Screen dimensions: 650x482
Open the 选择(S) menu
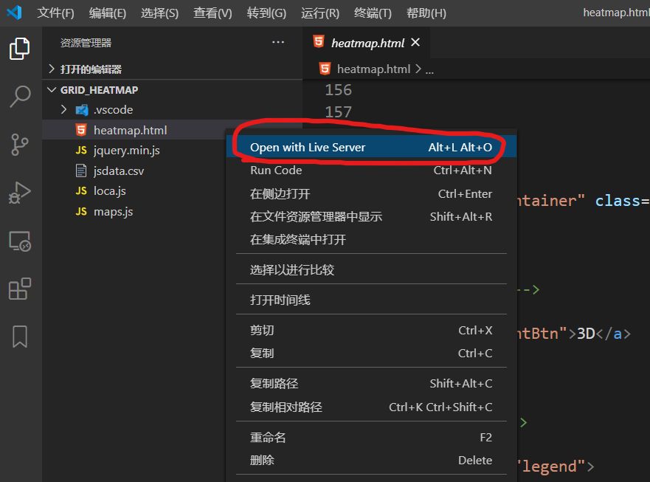coord(159,13)
